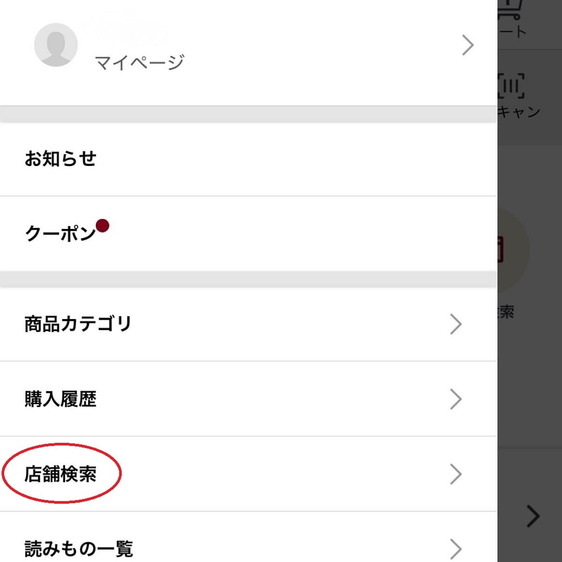The image size is (562, 562).
Task: Click the chevron for 読みもの一覧
Action: pyautogui.click(x=455, y=549)
